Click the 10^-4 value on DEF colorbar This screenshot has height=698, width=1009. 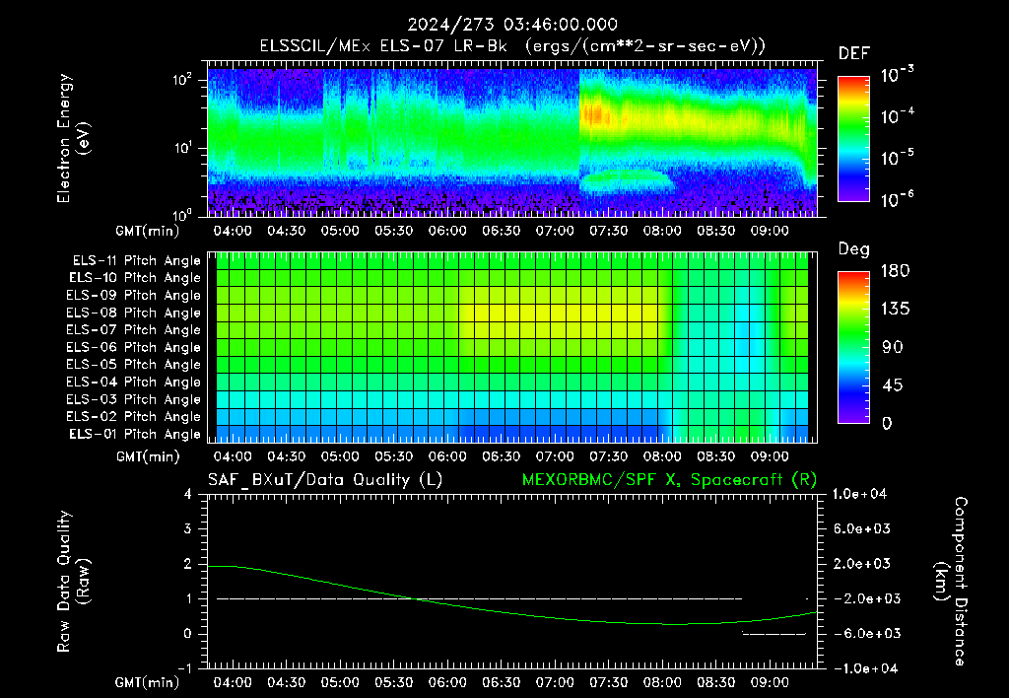point(897,116)
